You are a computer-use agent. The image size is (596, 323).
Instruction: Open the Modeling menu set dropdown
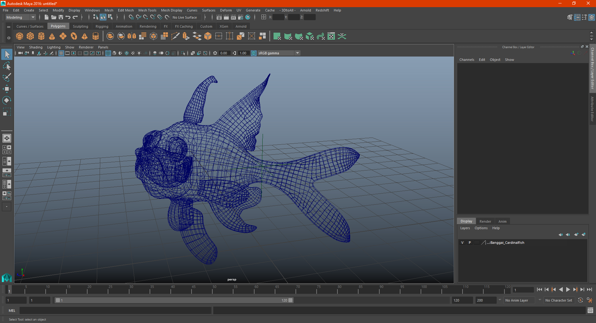tap(21, 17)
